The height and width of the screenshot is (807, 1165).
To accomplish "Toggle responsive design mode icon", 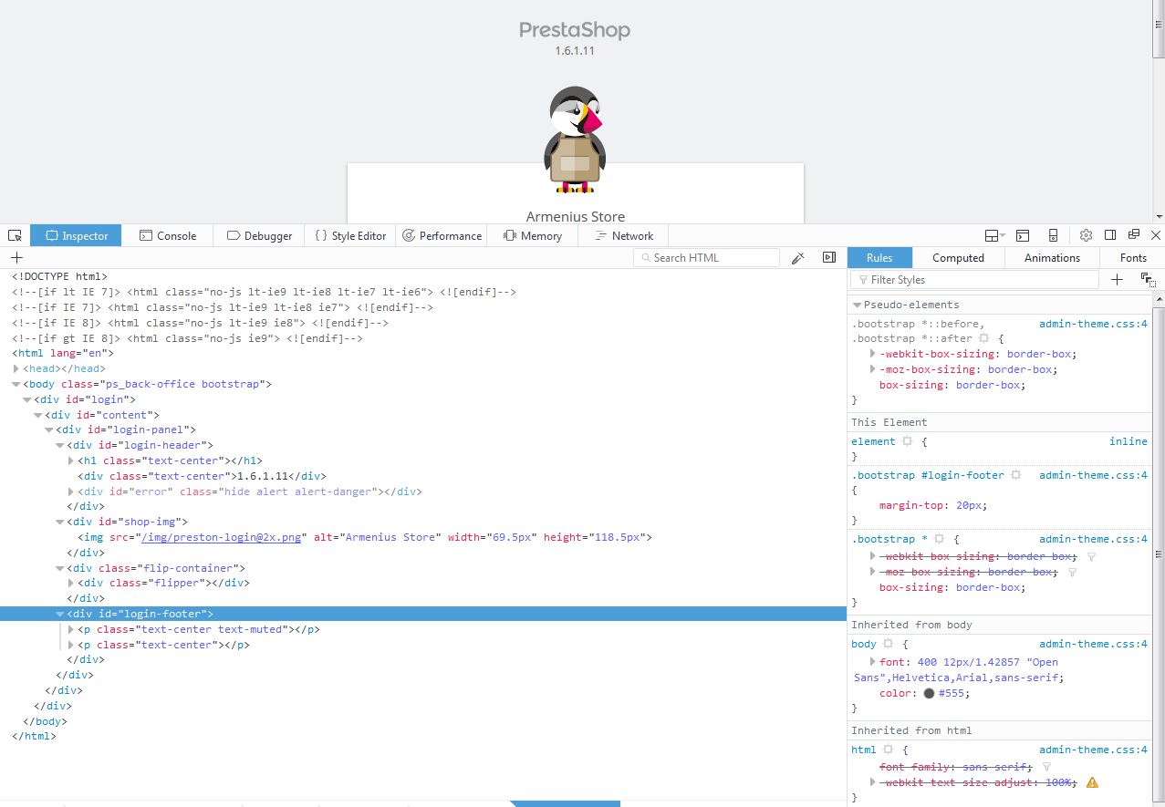I will (x=1053, y=235).
